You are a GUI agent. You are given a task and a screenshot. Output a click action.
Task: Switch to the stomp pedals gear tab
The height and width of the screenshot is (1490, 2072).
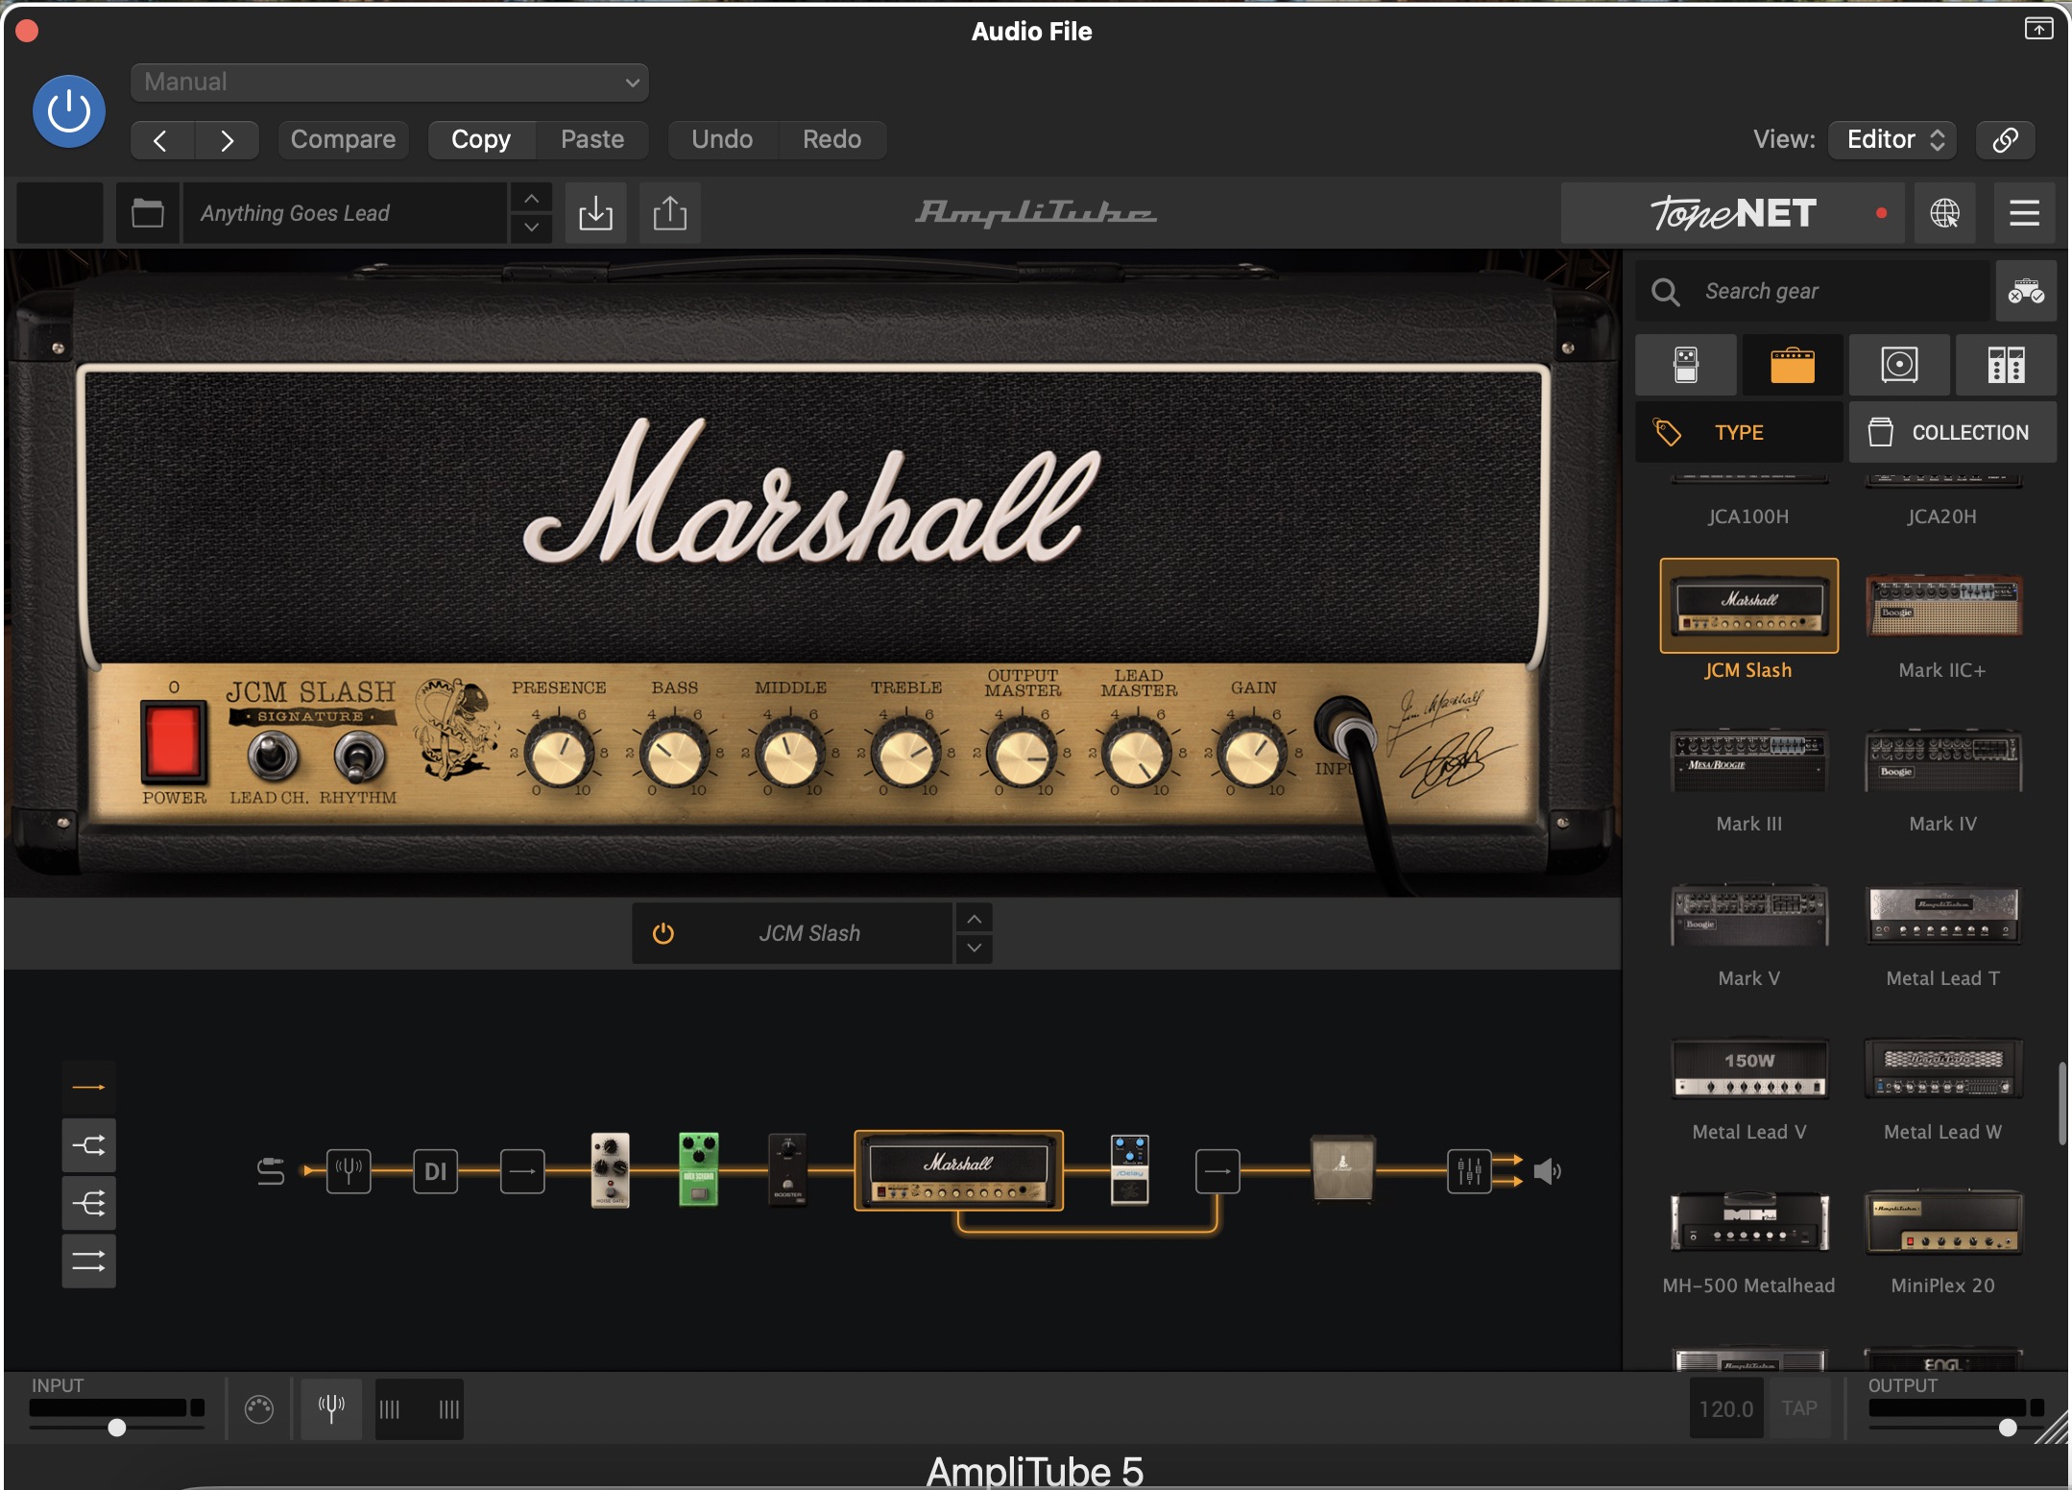(1686, 365)
